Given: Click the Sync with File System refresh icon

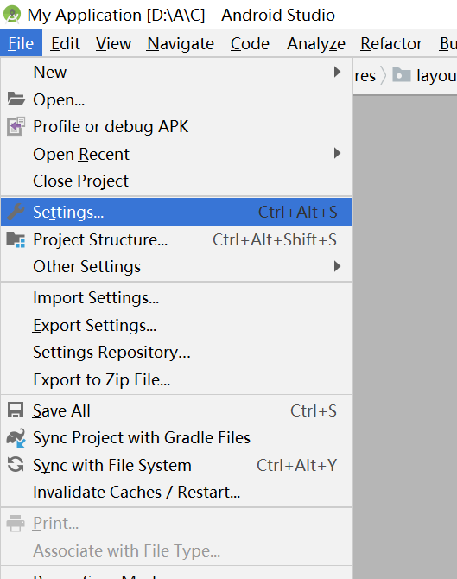Looking at the screenshot, I should [16, 465].
